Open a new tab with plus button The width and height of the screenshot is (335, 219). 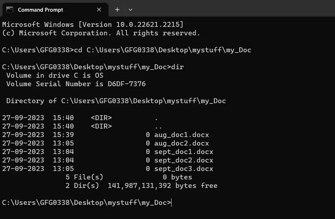pos(117,10)
